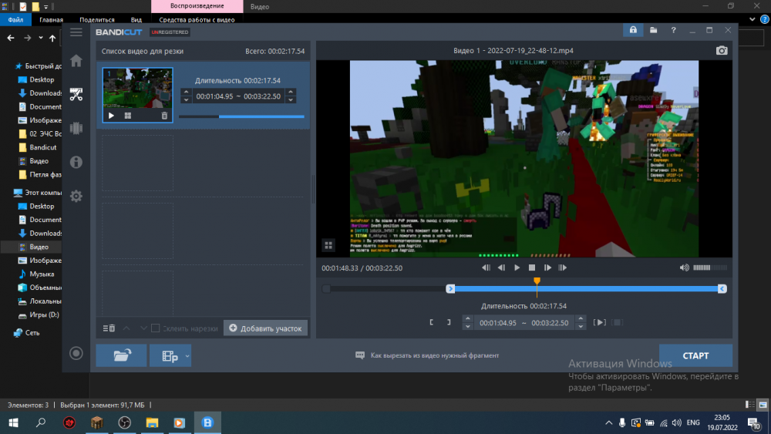
Task: Expand the project button dropdown arrow
Action: click(x=187, y=355)
